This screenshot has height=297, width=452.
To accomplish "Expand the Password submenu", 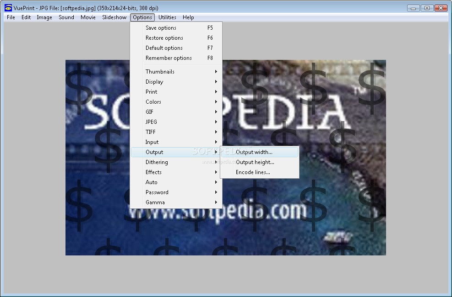I will point(176,192).
